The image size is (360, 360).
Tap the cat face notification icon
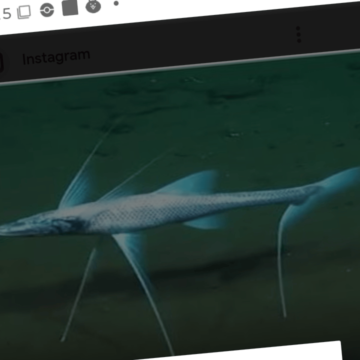pyautogui.click(x=93, y=6)
